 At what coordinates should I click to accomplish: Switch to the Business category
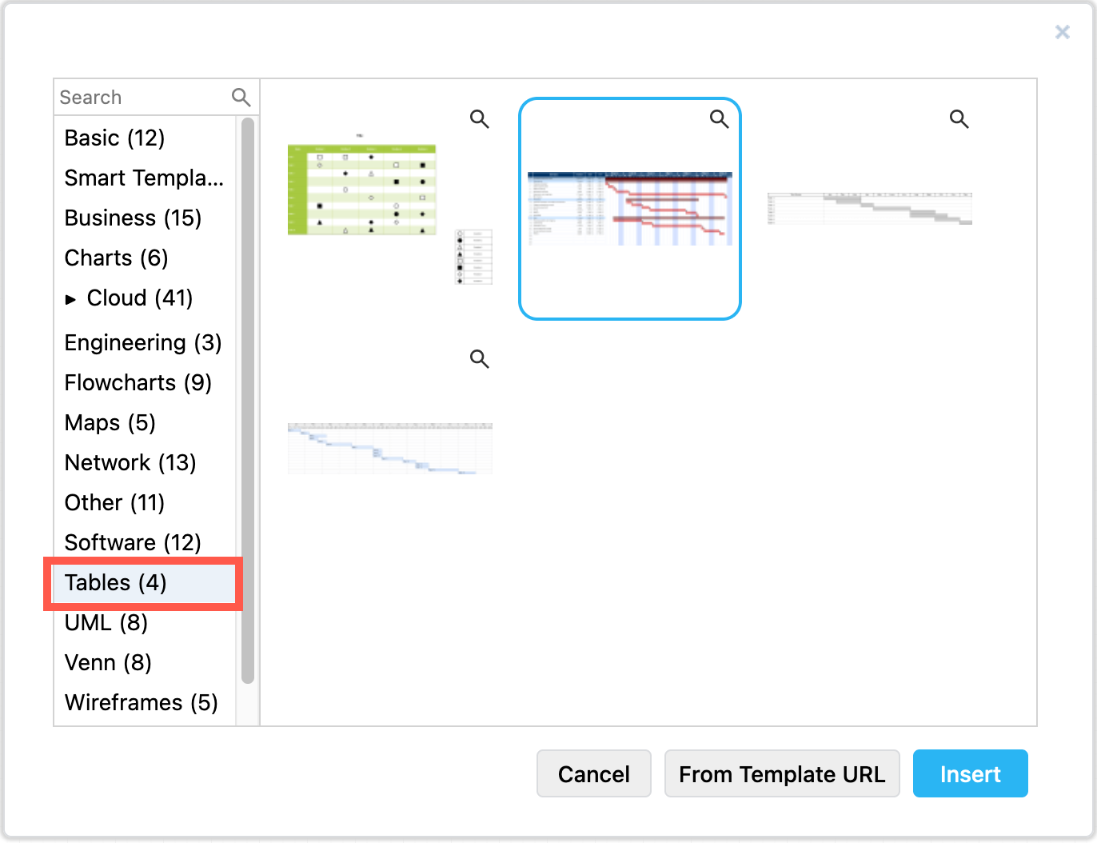pos(132,218)
